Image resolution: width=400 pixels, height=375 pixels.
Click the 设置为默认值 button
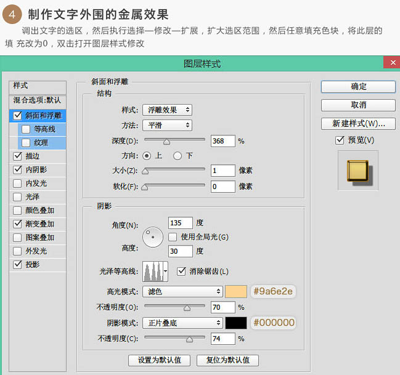(x=160, y=360)
